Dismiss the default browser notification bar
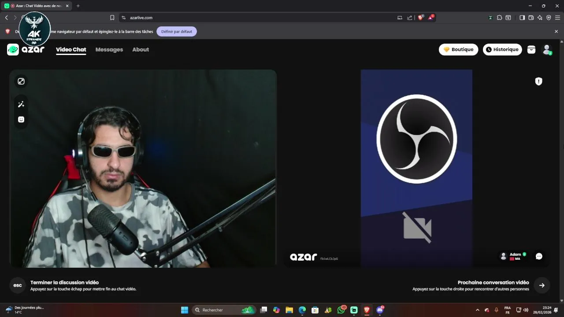 (x=556, y=31)
